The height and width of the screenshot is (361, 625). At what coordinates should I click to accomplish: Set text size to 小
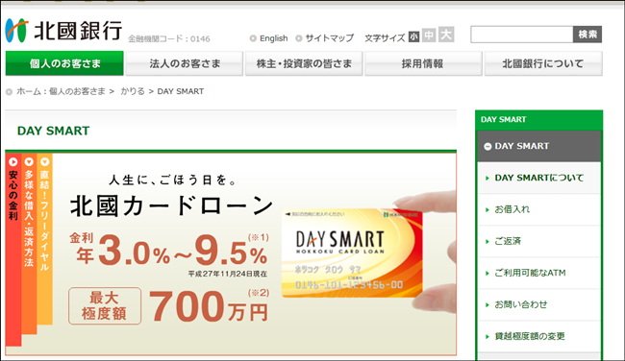[x=413, y=36]
